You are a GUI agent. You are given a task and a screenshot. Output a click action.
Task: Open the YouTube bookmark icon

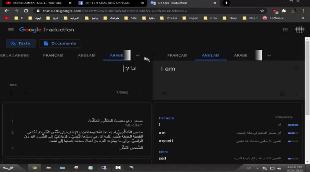[7, 18]
